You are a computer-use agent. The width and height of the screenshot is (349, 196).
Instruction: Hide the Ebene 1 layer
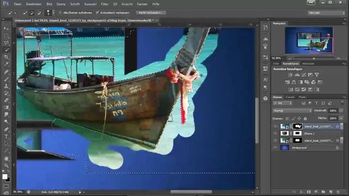pos(275,133)
